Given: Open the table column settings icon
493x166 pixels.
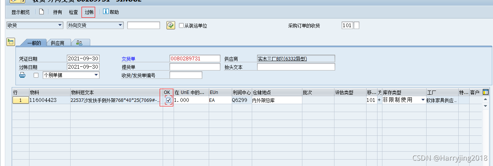Looking at the screenshot, I should pyautogui.click(x=485, y=92).
